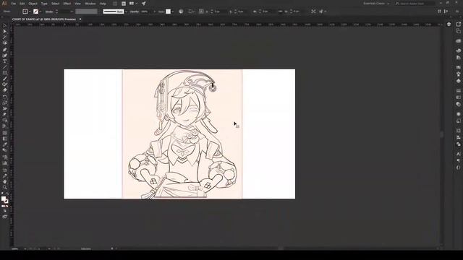
Task: Open the Effect menu
Action: pos(67,4)
